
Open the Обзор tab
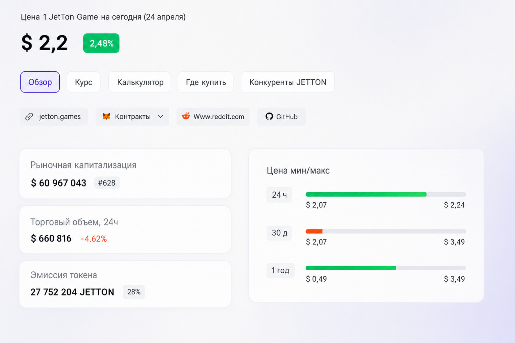click(40, 82)
